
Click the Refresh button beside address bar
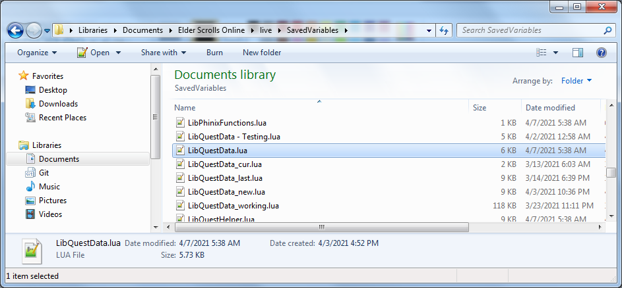pyautogui.click(x=444, y=30)
